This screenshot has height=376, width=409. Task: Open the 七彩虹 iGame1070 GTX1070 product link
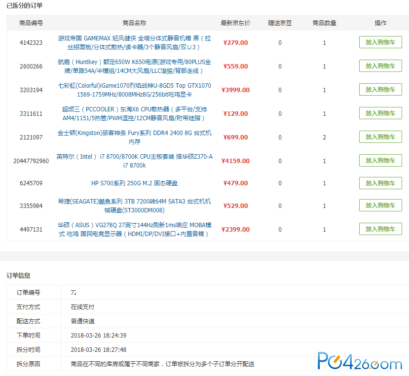click(x=134, y=90)
